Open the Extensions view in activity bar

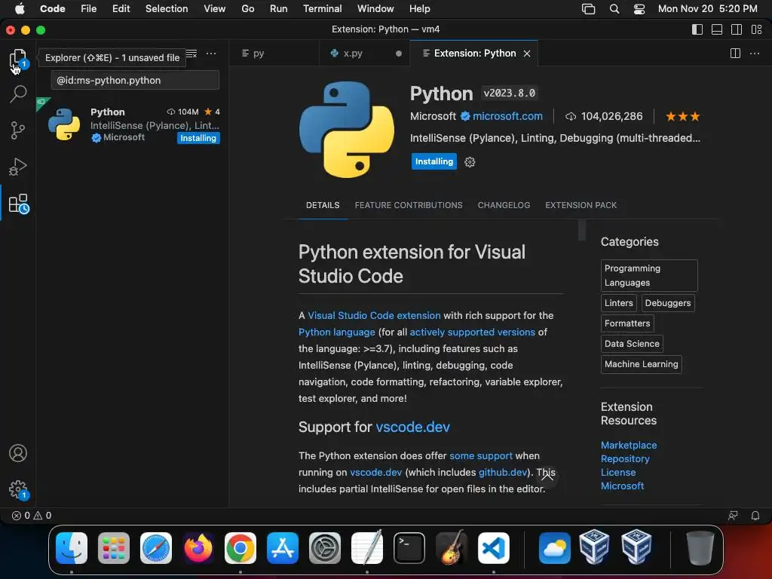click(19, 204)
